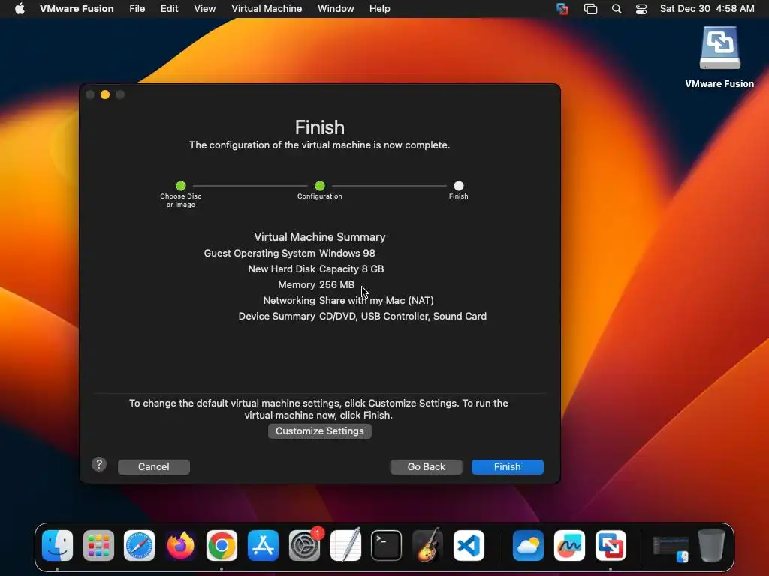Click the date and time in menu bar

click(707, 8)
